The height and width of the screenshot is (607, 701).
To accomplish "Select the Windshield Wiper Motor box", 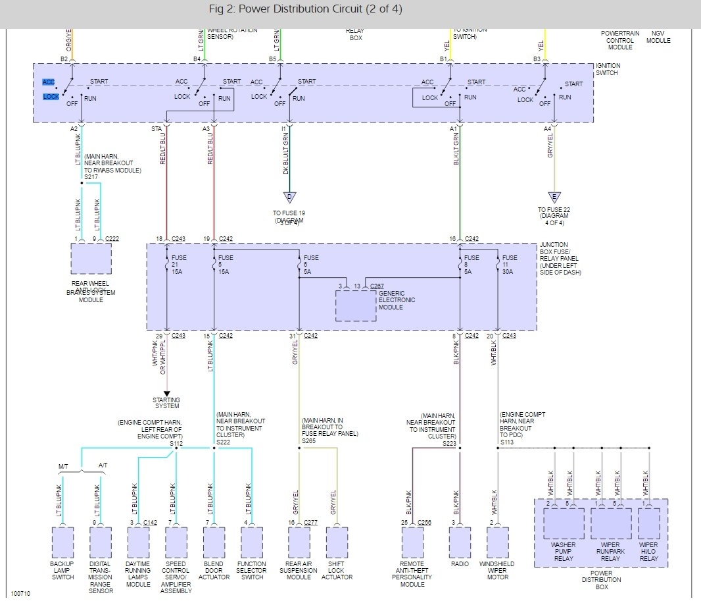I will (x=498, y=542).
